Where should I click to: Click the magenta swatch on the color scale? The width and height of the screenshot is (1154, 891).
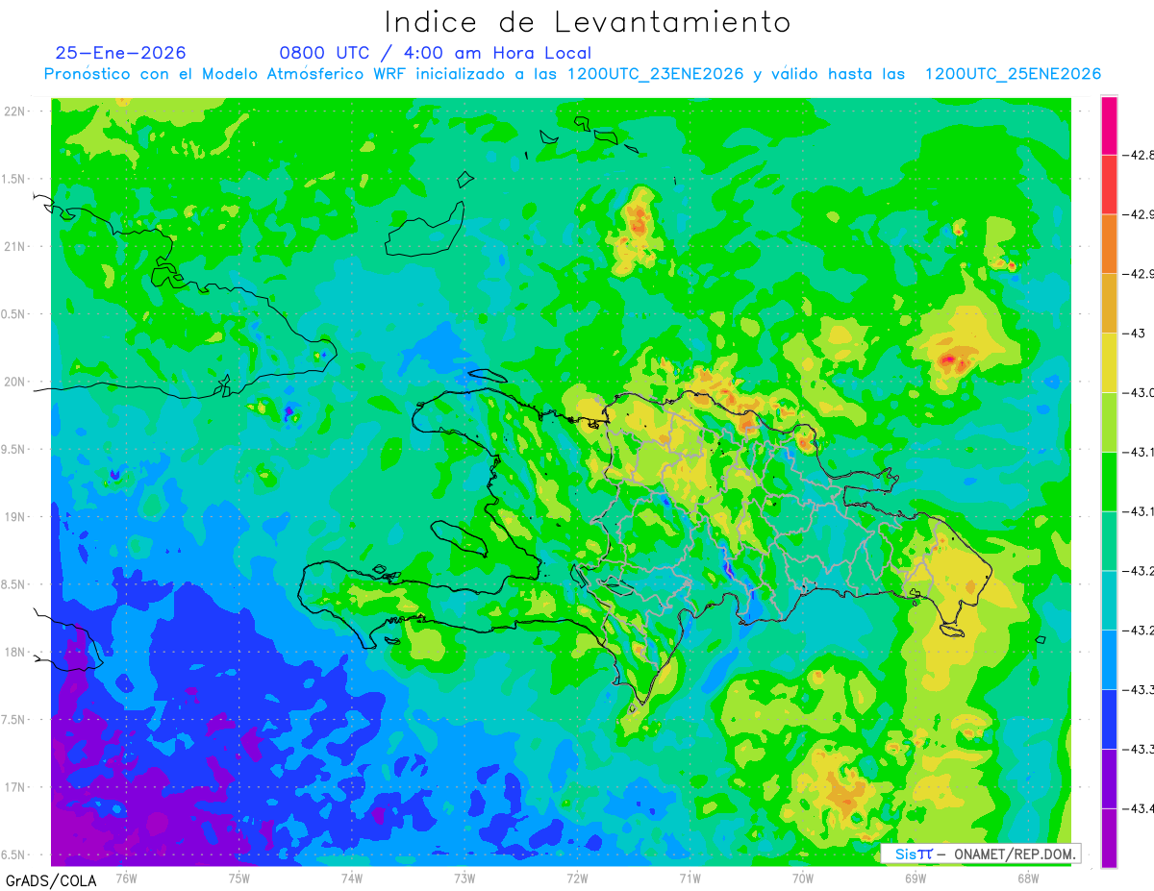point(1109,125)
